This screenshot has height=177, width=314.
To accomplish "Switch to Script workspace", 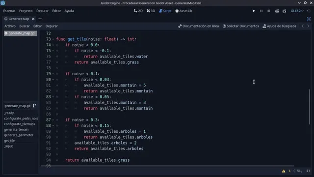I will click(x=165, y=11).
